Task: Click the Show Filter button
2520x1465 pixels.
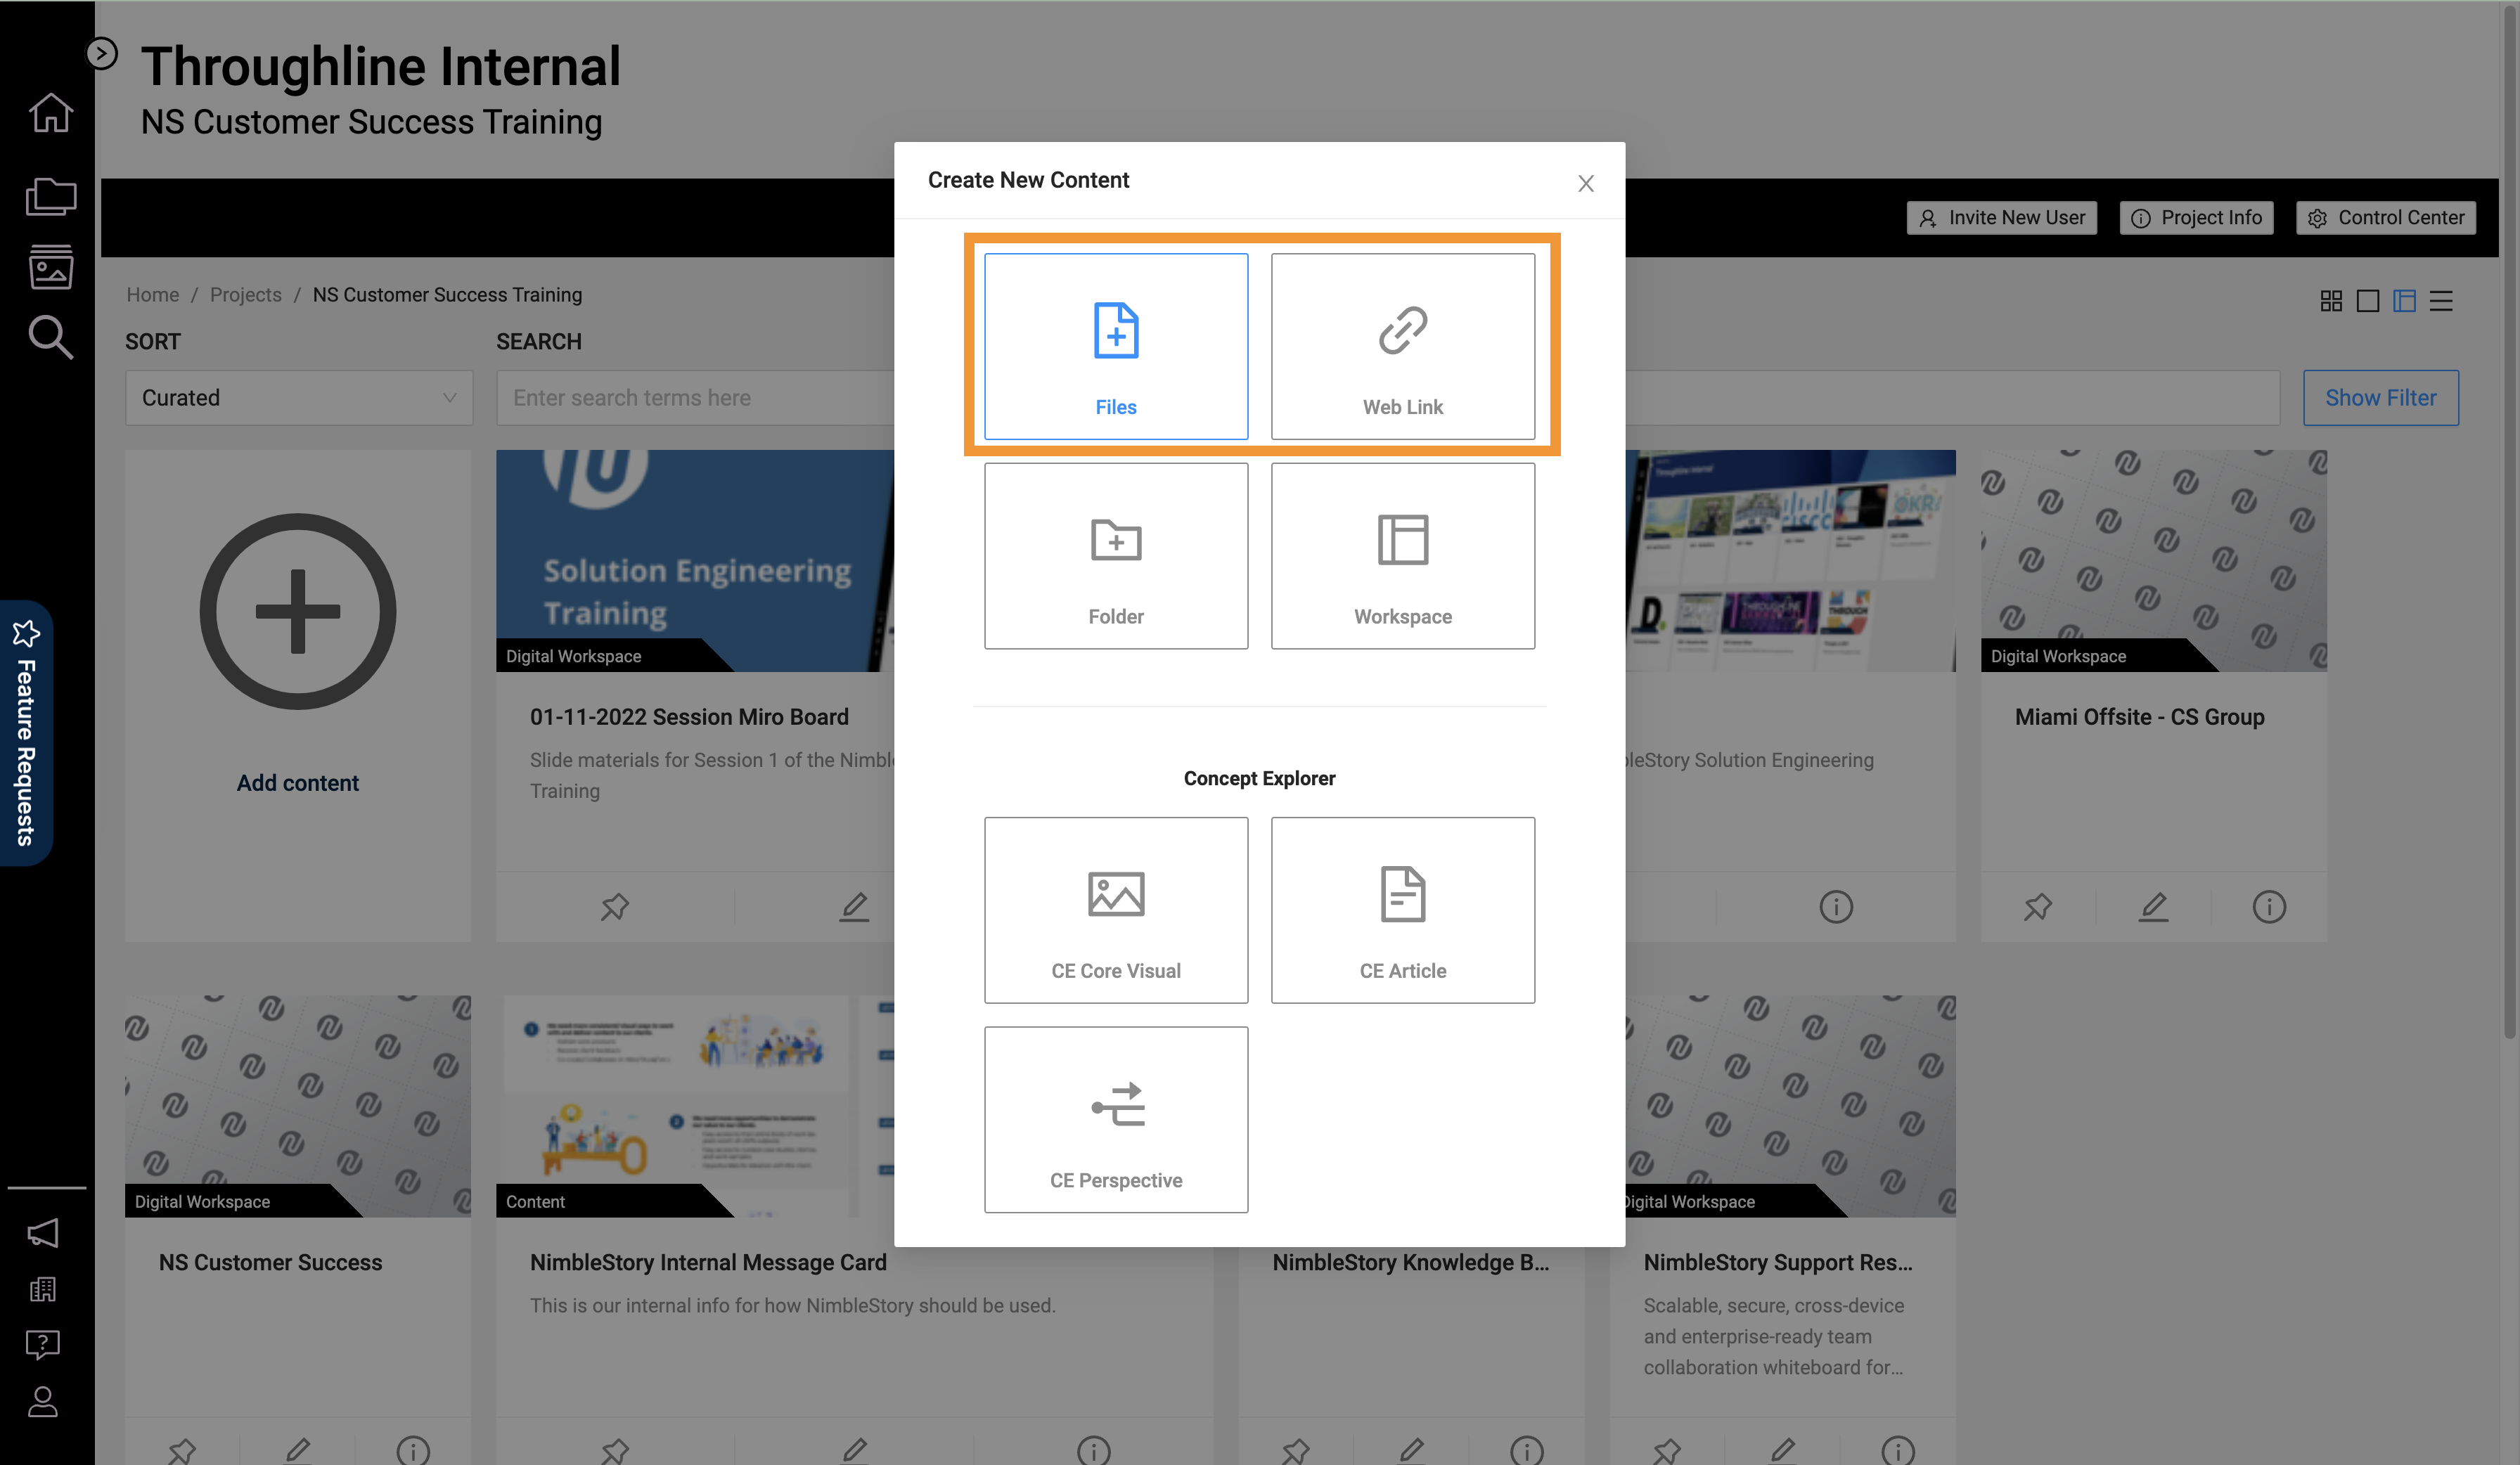Action: [x=2380, y=398]
